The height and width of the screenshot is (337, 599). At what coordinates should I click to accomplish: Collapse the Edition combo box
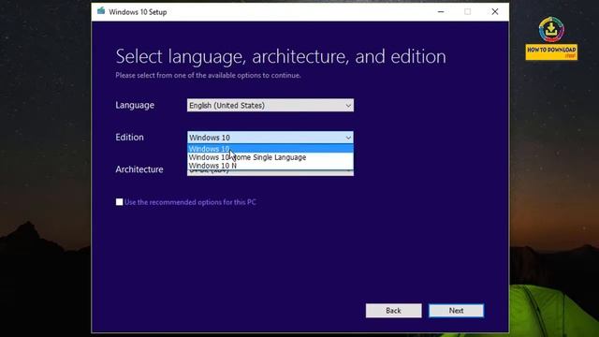pos(270,138)
